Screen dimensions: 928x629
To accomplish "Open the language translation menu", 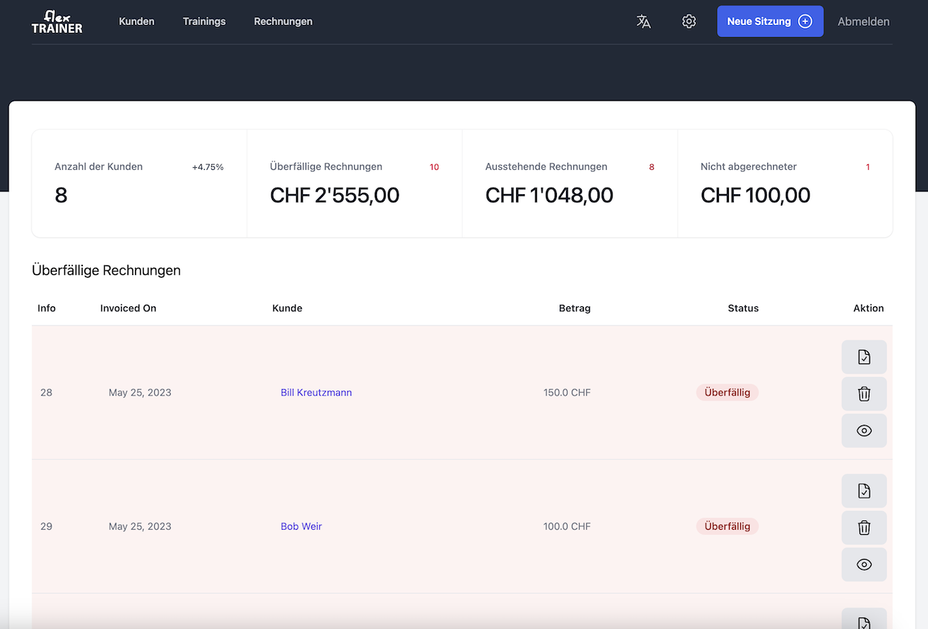I will click(x=643, y=21).
